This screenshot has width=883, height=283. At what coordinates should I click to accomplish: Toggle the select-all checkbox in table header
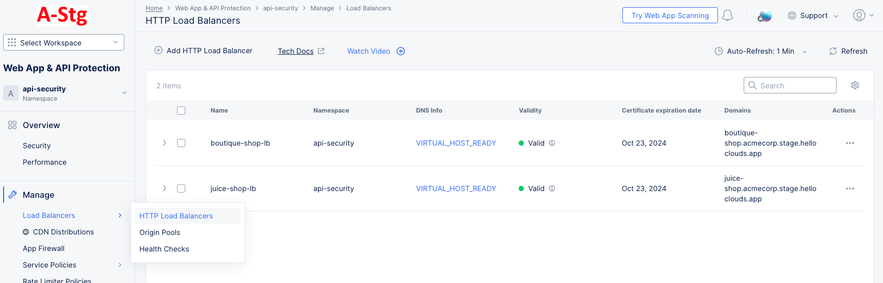[x=181, y=111]
